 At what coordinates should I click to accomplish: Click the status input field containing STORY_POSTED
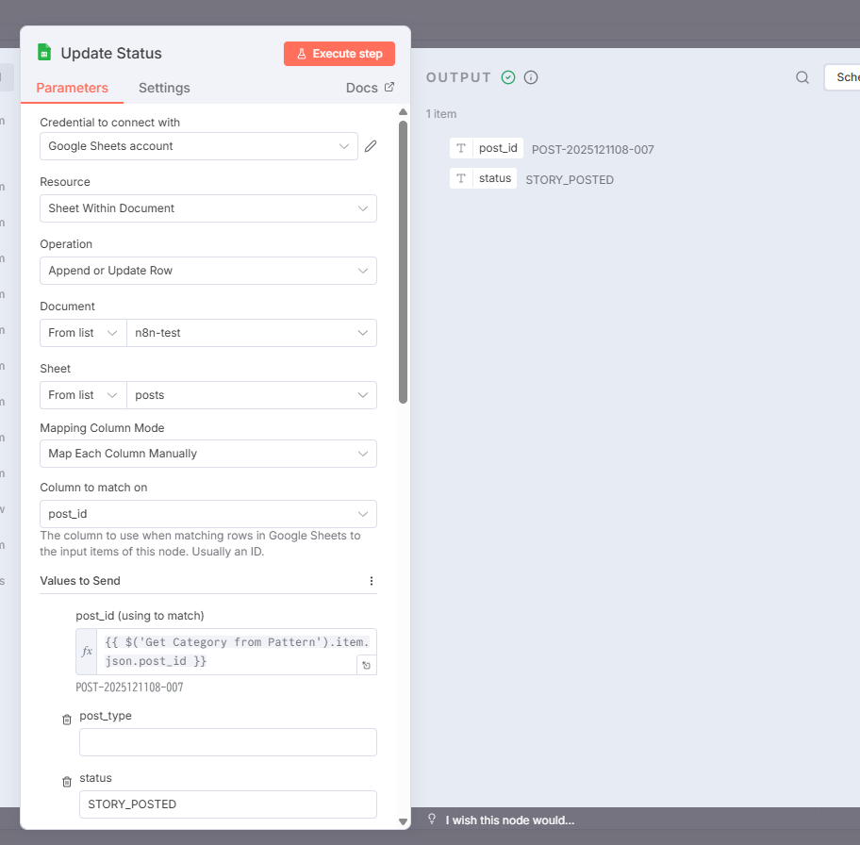pyautogui.click(x=227, y=804)
